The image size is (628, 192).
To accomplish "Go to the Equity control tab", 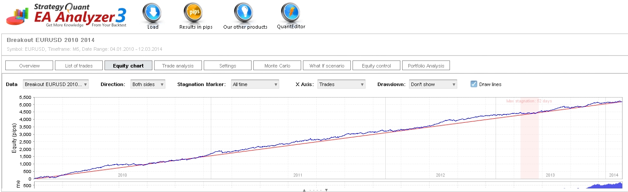I will point(376,66).
